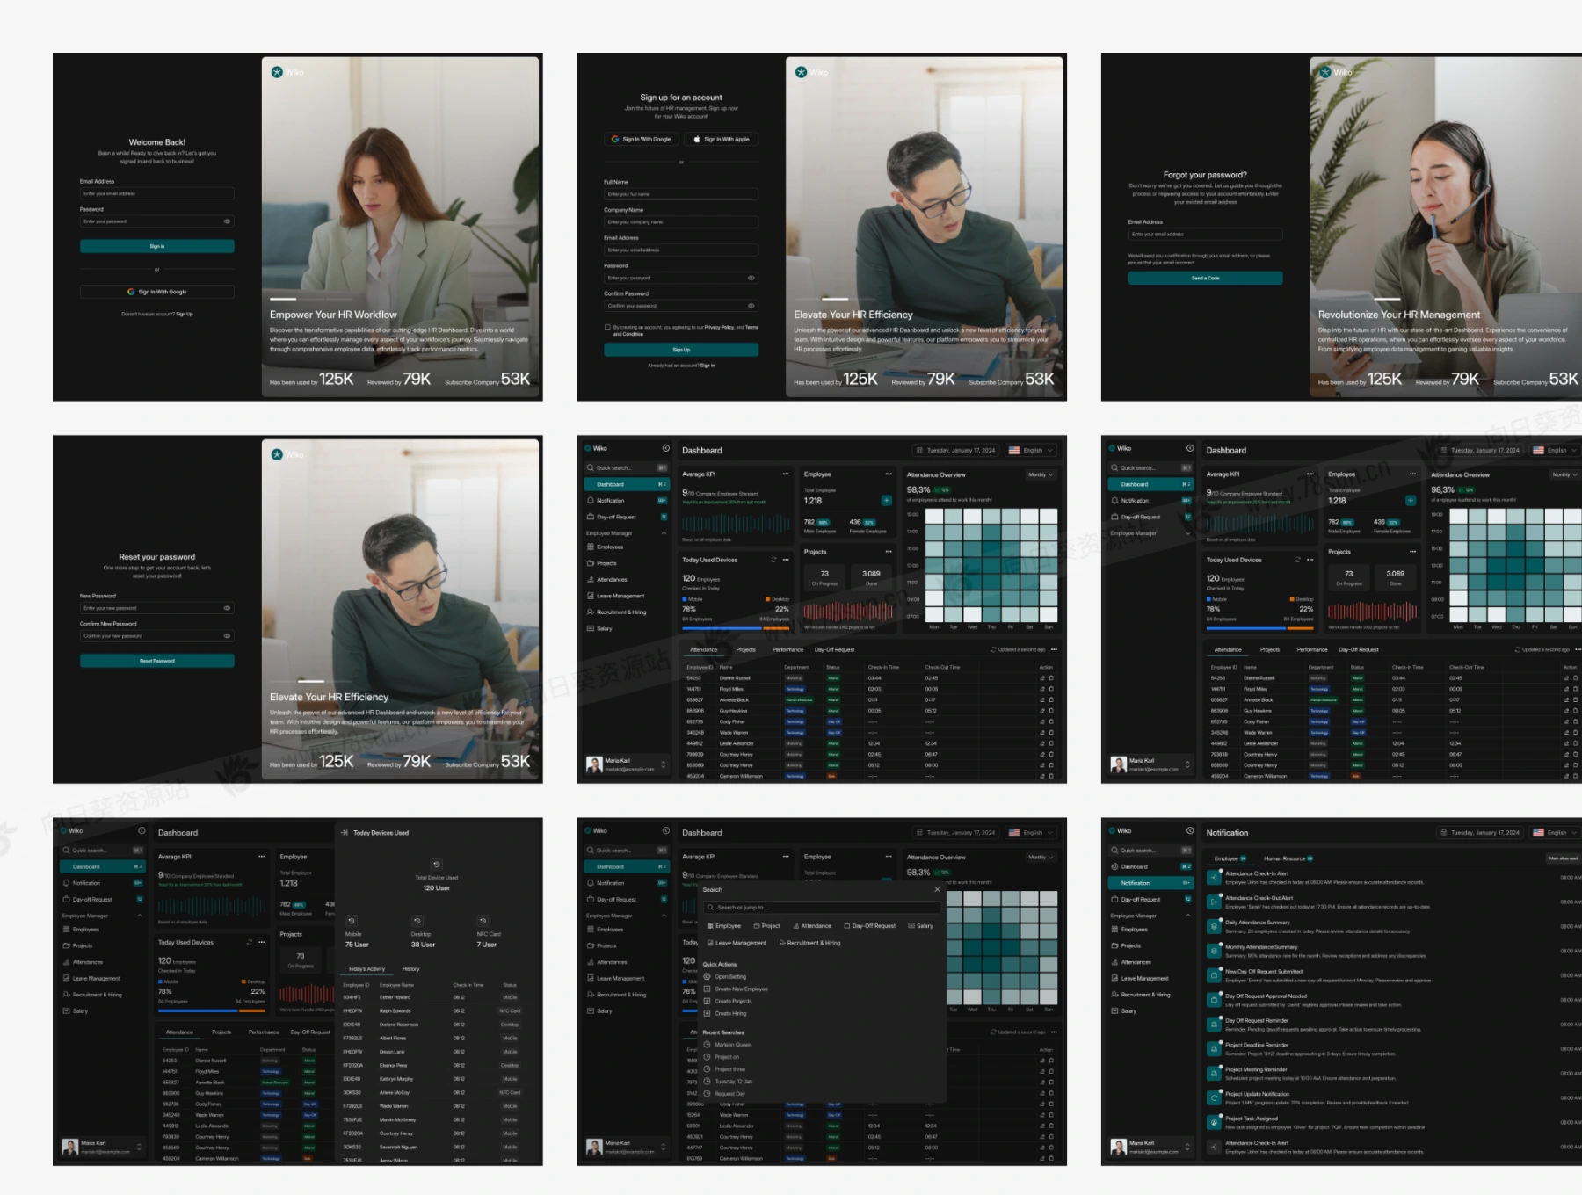Check the Privacy Policy agreement checkbox
Image resolution: width=1582 pixels, height=1195 pixels.
pyautogui.click(x=607, y=328)
